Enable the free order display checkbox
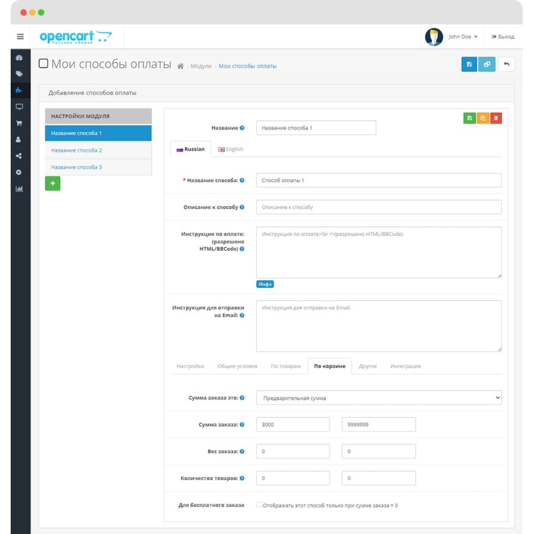 [259, 505]
